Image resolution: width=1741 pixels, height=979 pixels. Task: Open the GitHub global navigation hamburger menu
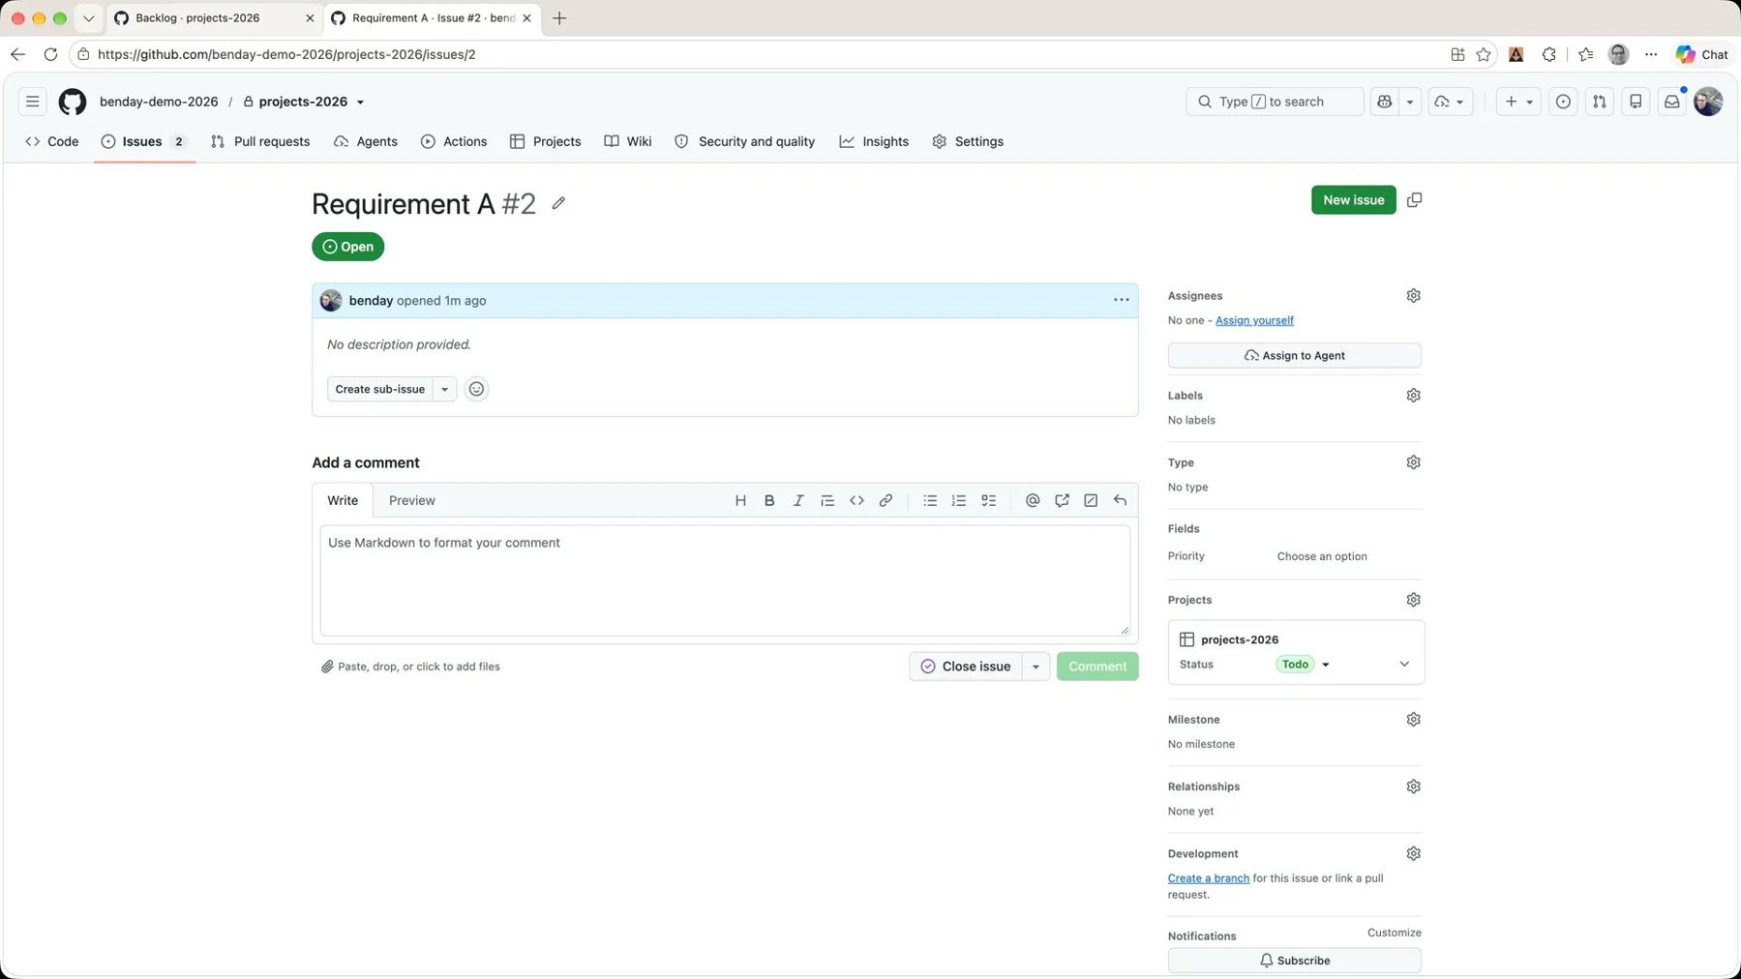pyautogui.click(x=32, y=102)
